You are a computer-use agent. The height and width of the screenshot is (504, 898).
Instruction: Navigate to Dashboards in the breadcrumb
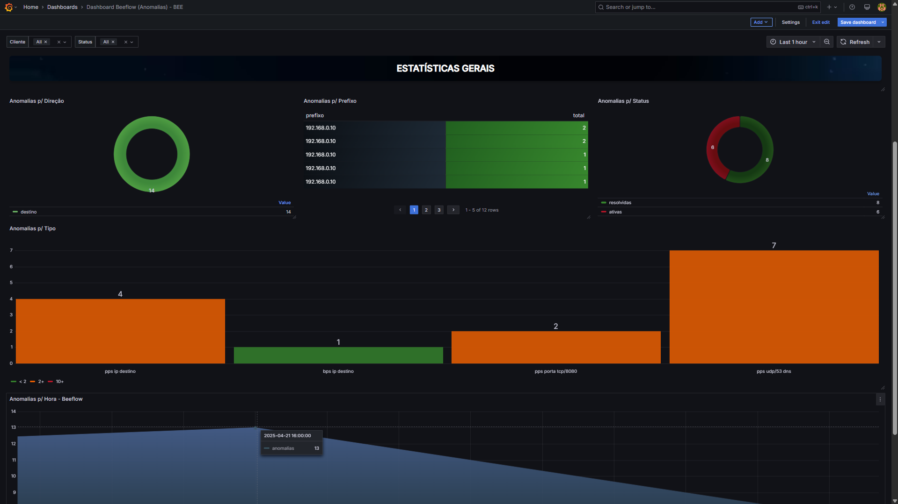click(x=62, y=7)
